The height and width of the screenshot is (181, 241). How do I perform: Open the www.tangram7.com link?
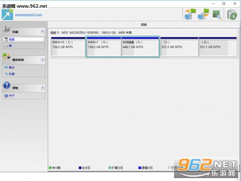[28, 14]
